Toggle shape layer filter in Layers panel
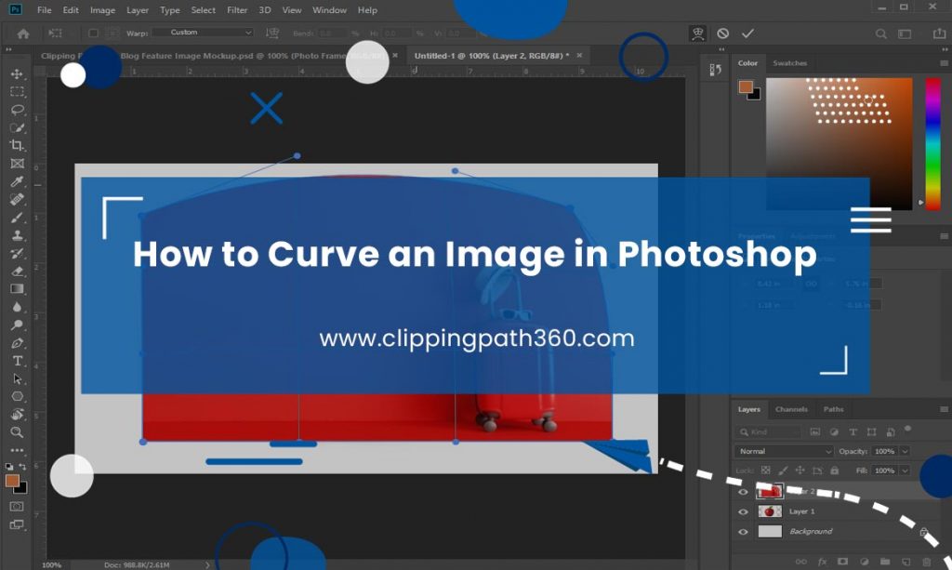Screen dimensions: 952x570 pyautogui.click(x=872, y=432)
